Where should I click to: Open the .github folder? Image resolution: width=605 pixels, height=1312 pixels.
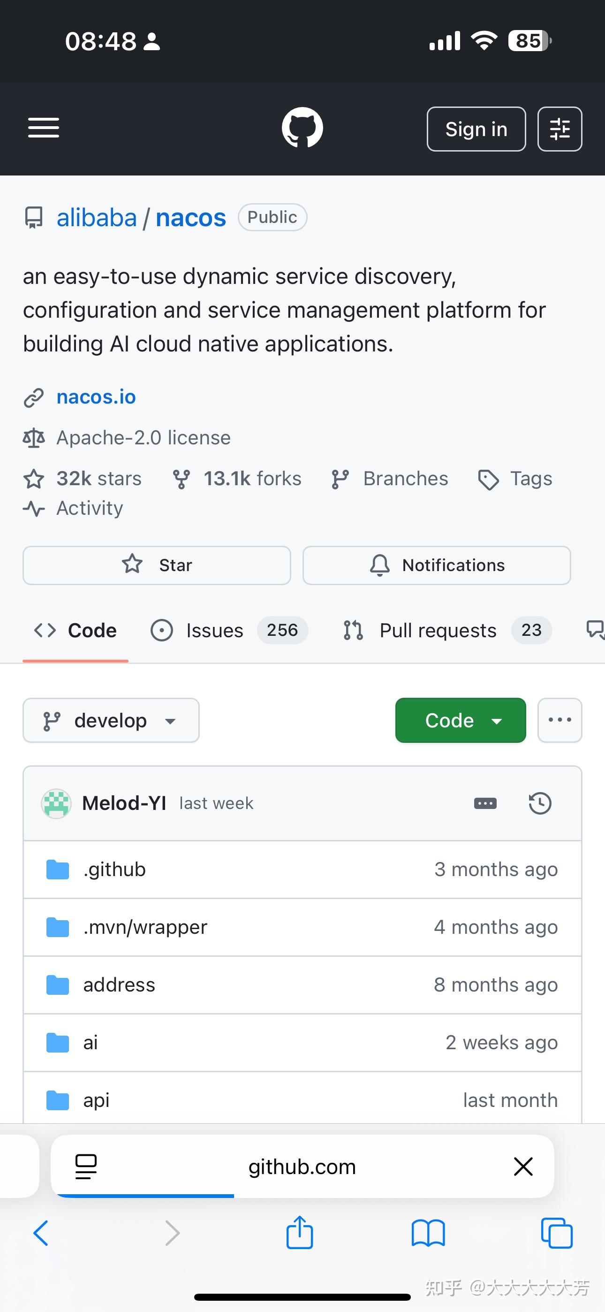point(114,870)
